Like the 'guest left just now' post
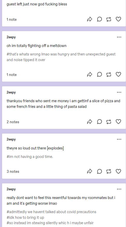This screenshot has width=126, height=227. coord(118,19)
